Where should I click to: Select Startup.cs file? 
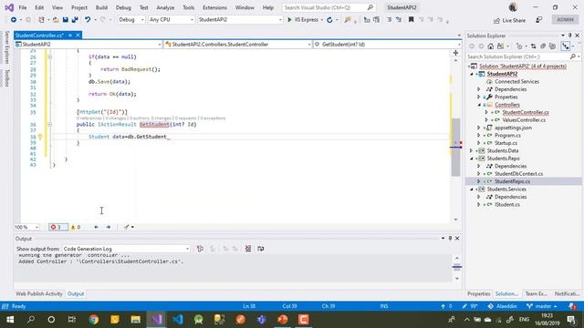pos(506,143)
